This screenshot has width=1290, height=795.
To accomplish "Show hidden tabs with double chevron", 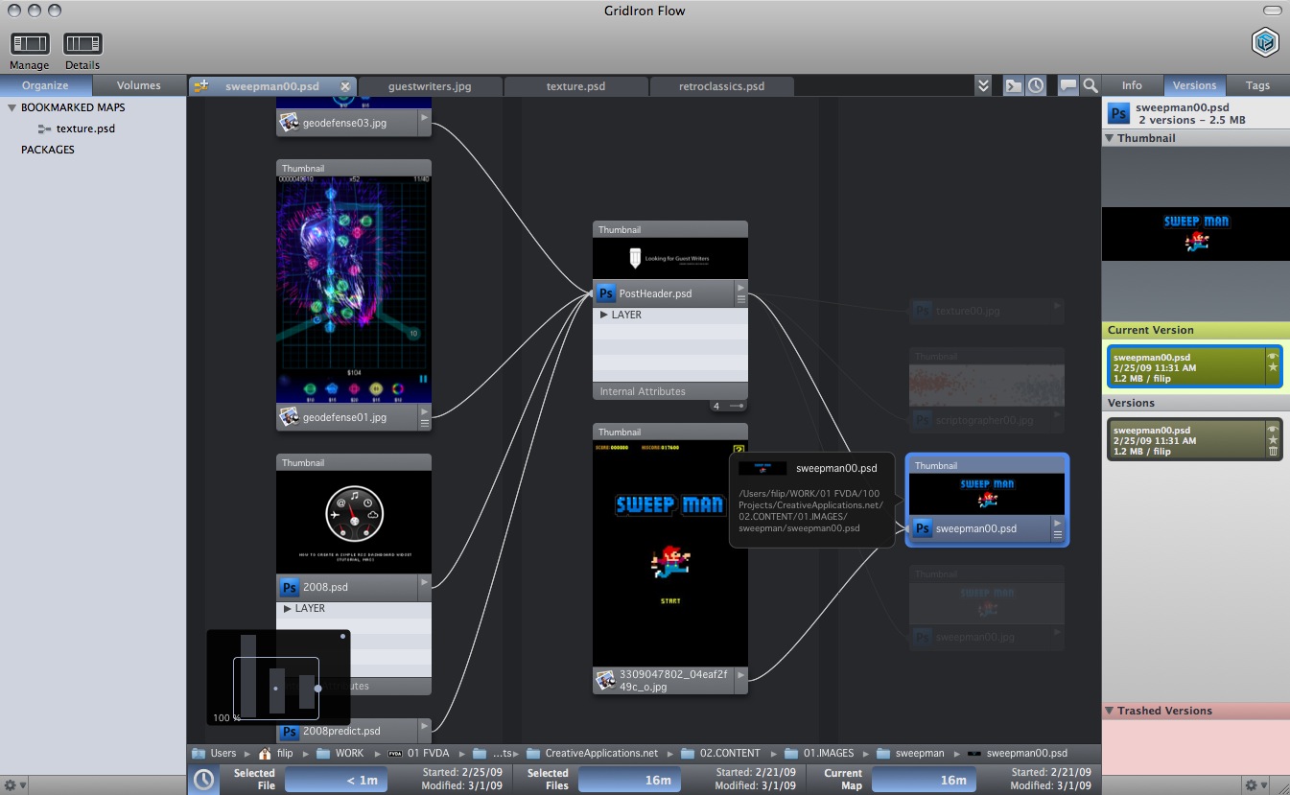I will pos(983,85).
